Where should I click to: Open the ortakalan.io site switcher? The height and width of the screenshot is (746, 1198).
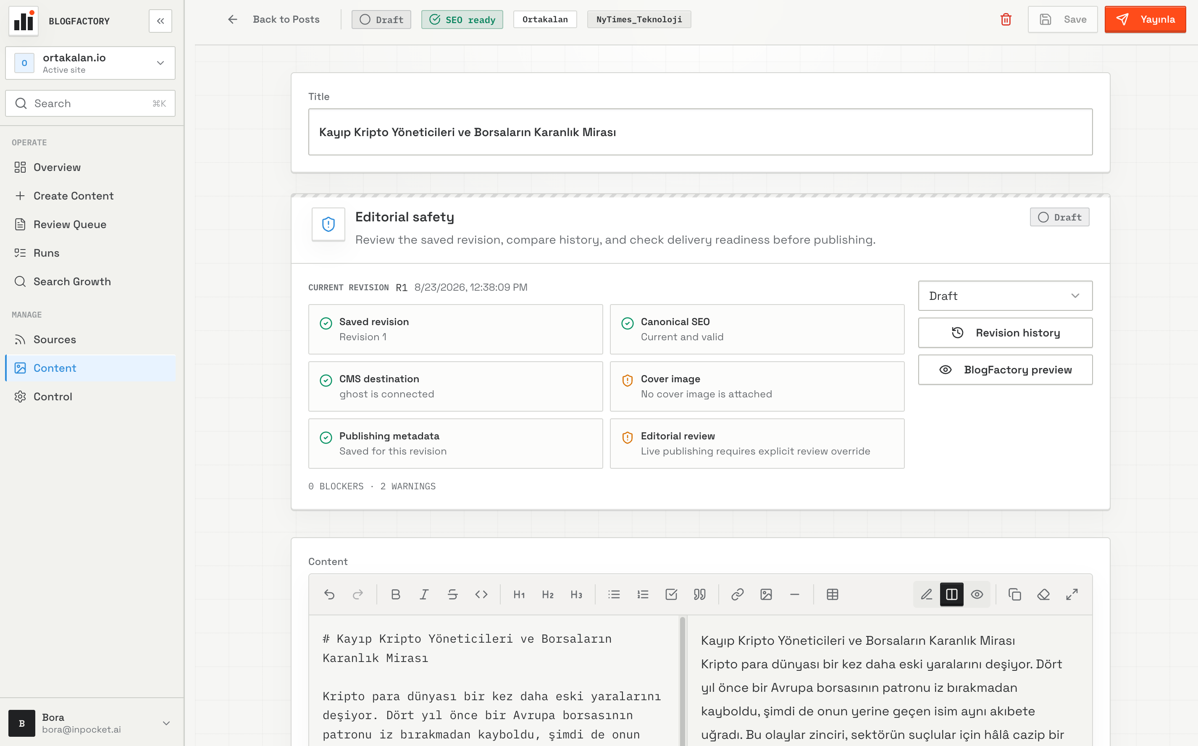[90, 63]
